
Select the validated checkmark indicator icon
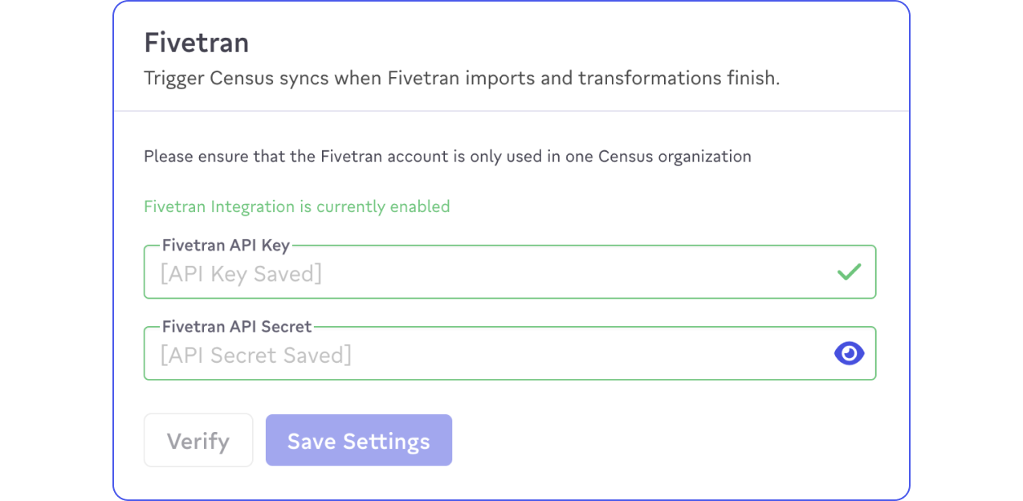point(849,272)
